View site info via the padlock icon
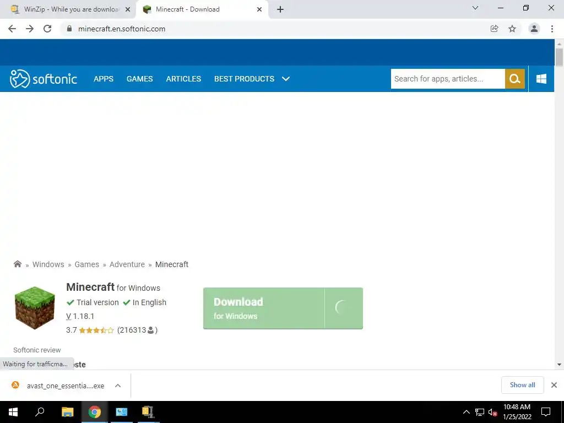This screenshot has height=423, width=564. click(x=69, y=29)
